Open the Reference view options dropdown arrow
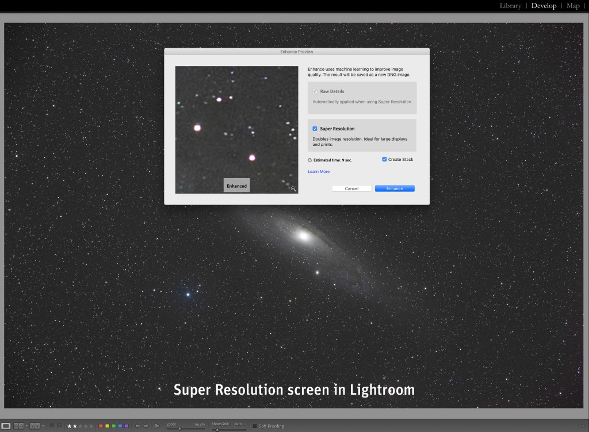Viewport: 589px width, 432px height. [x=26, y=426]
